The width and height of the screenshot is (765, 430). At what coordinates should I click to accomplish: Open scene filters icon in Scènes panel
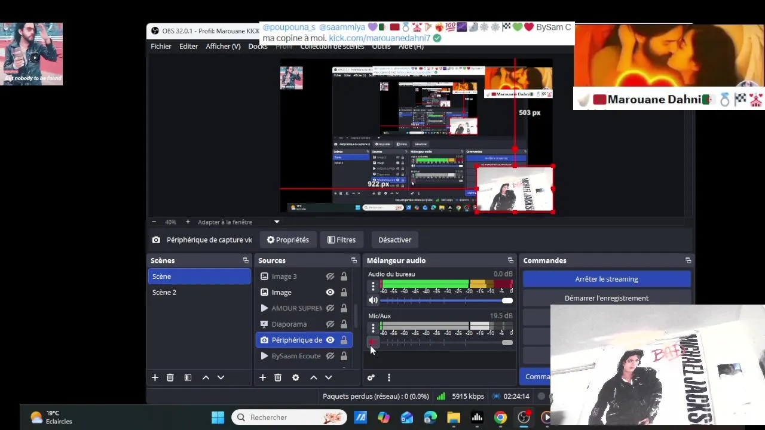click(x=188, y=377)
